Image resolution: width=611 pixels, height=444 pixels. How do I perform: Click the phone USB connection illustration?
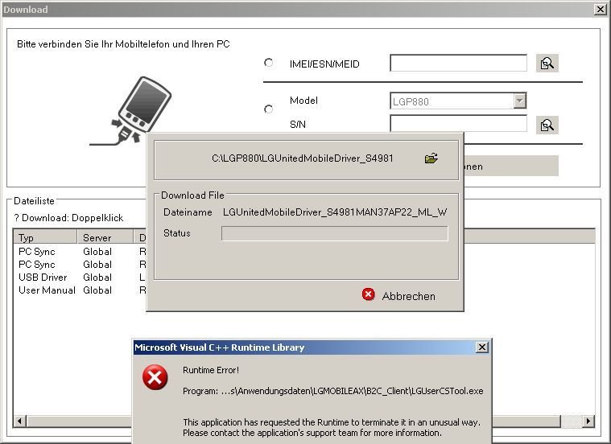(x=130, y=111)
